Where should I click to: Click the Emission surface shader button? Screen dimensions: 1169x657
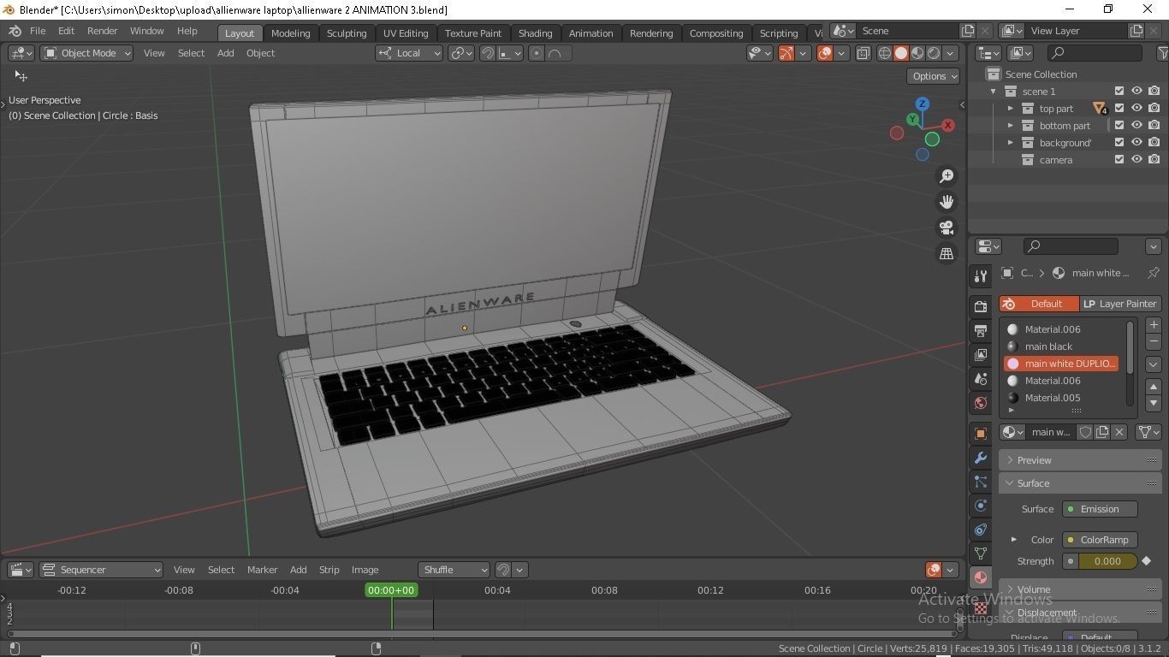(1100, 509)
